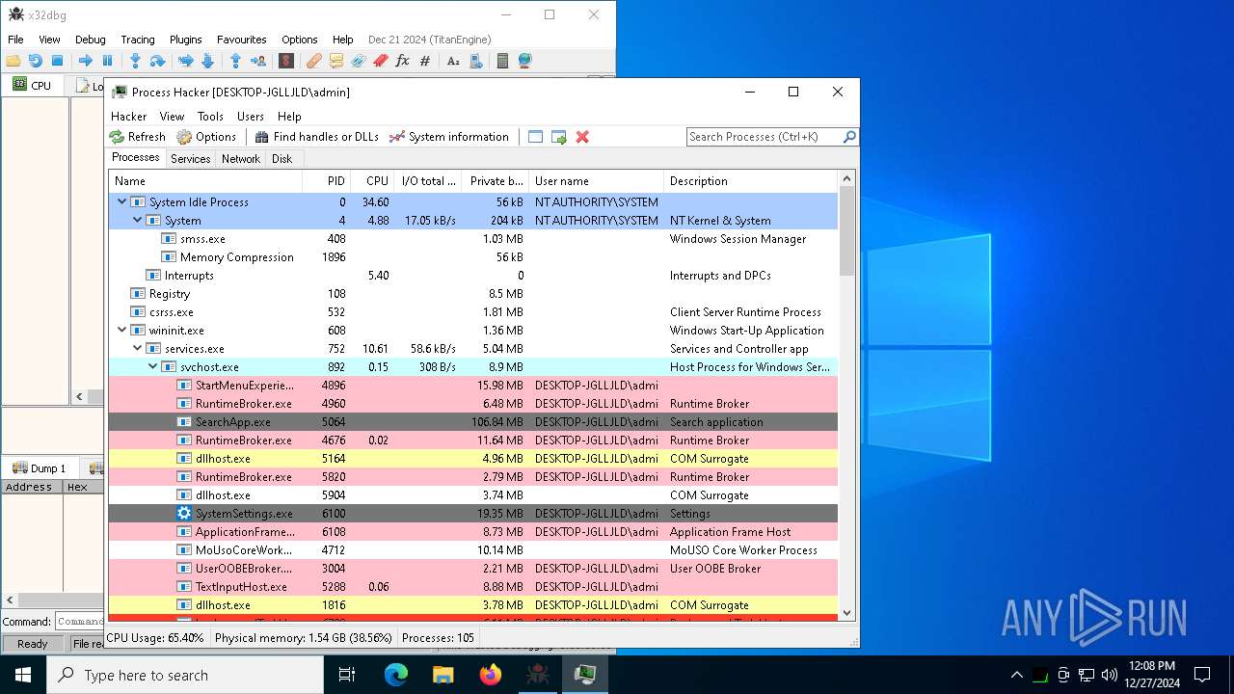This screenshot has height=694, width=1234.
Task: Open the x32dbg Plugins menu
Action: (186, 40)
